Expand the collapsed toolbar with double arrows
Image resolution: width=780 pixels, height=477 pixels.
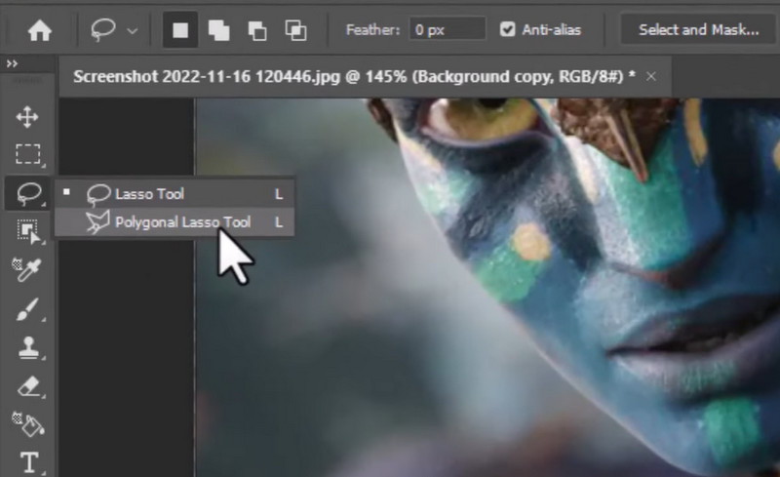(13, 63)
